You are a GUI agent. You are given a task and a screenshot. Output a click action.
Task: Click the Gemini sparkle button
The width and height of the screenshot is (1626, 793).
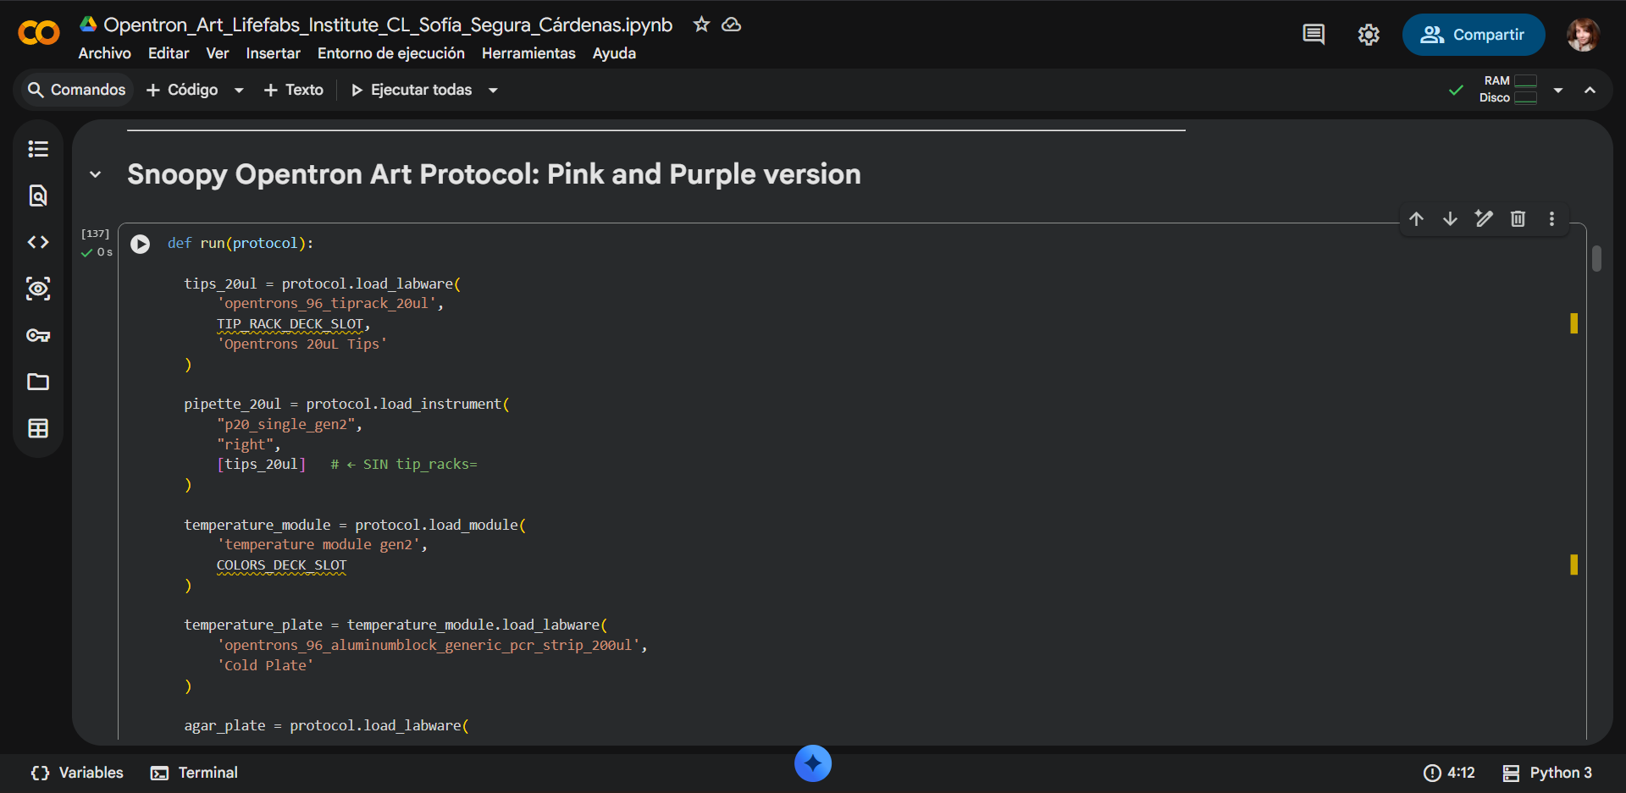[813, 763]
